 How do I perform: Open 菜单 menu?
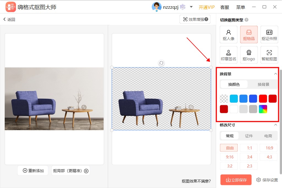(240, 7)
